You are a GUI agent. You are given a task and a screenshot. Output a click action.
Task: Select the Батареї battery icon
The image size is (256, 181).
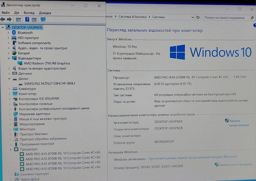(x=14, y=53)
